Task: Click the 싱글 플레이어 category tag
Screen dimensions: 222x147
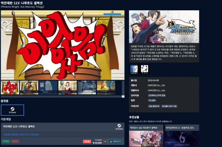Action: click(x=154, y=106)
